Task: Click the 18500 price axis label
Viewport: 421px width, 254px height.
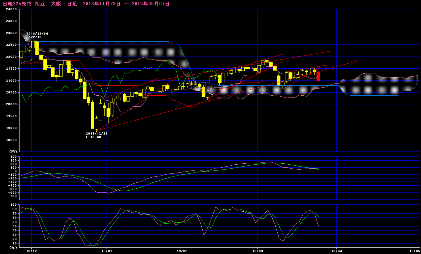Action: [12, 140]
